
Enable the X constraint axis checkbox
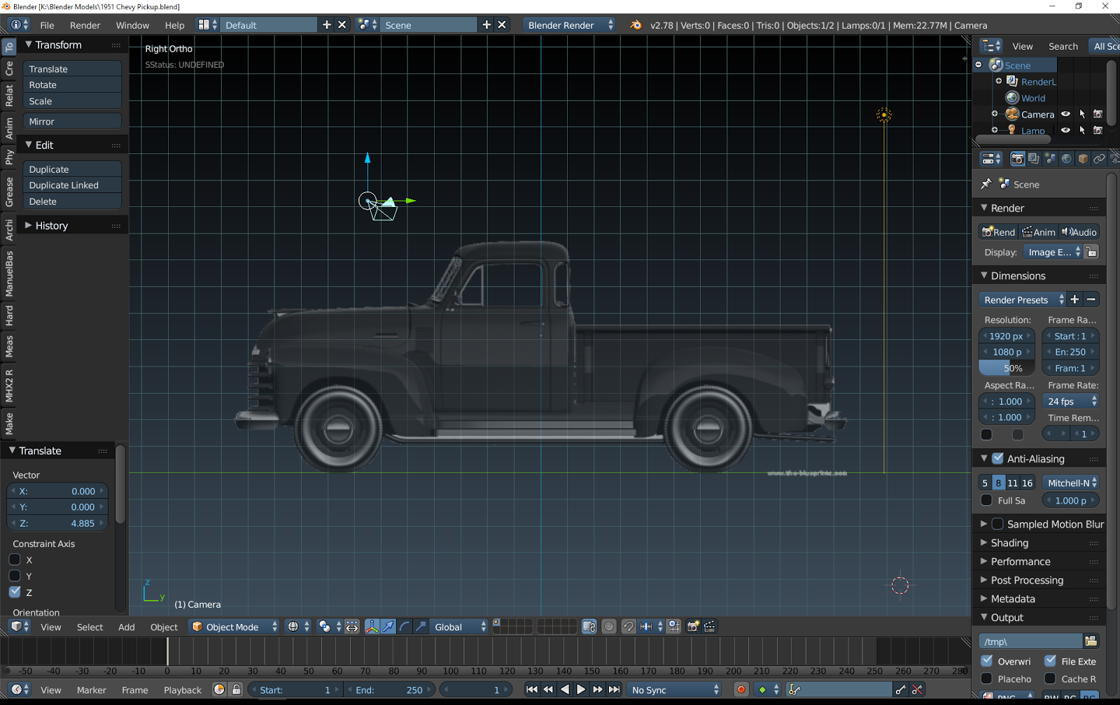[x=15, y=560]
